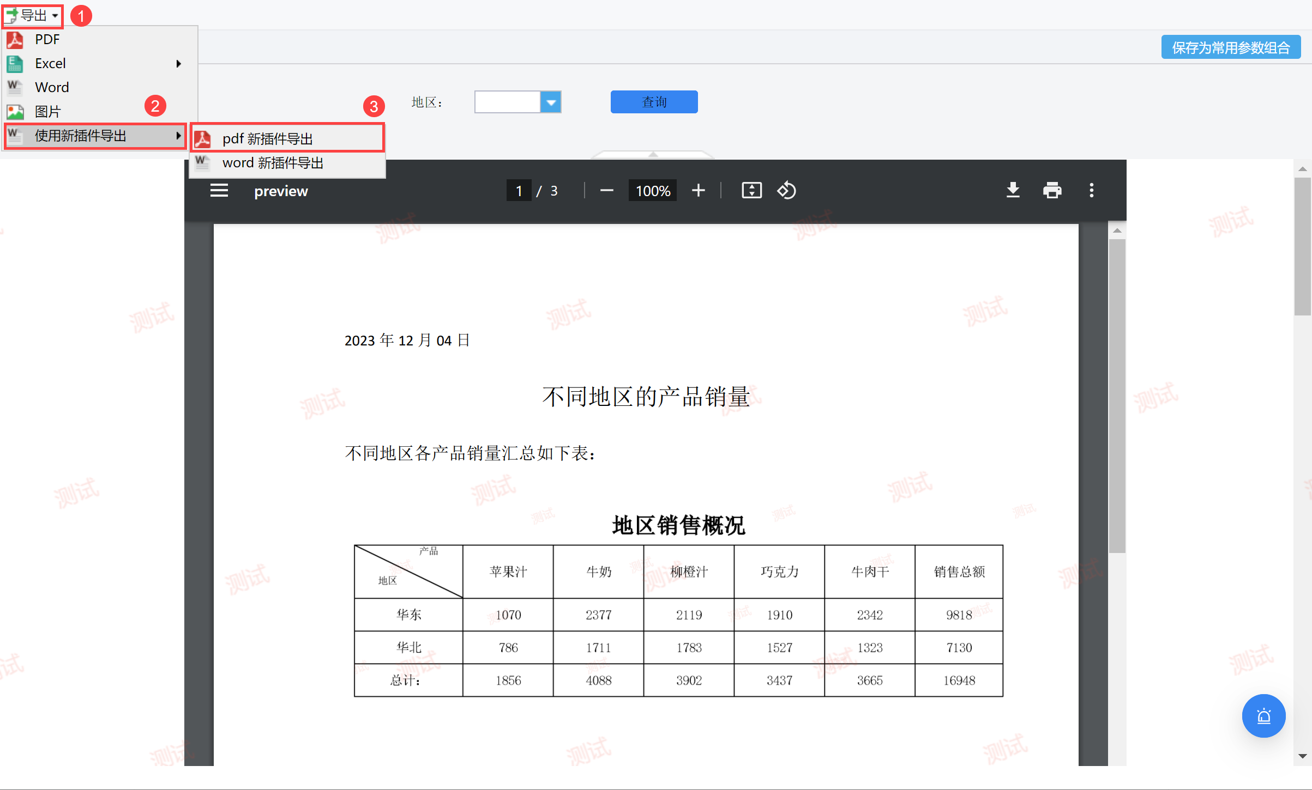
Task: Click the fit to page icon
Action: click(x=751, y=190)
